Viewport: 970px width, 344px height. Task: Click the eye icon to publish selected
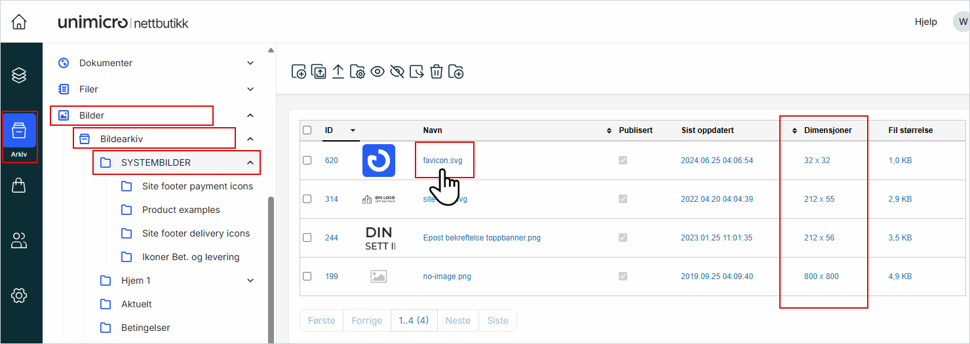click(377, 71)
